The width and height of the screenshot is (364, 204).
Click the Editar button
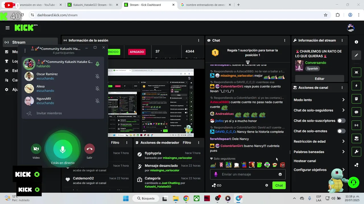pyautogui.click(x=320, y=79)
